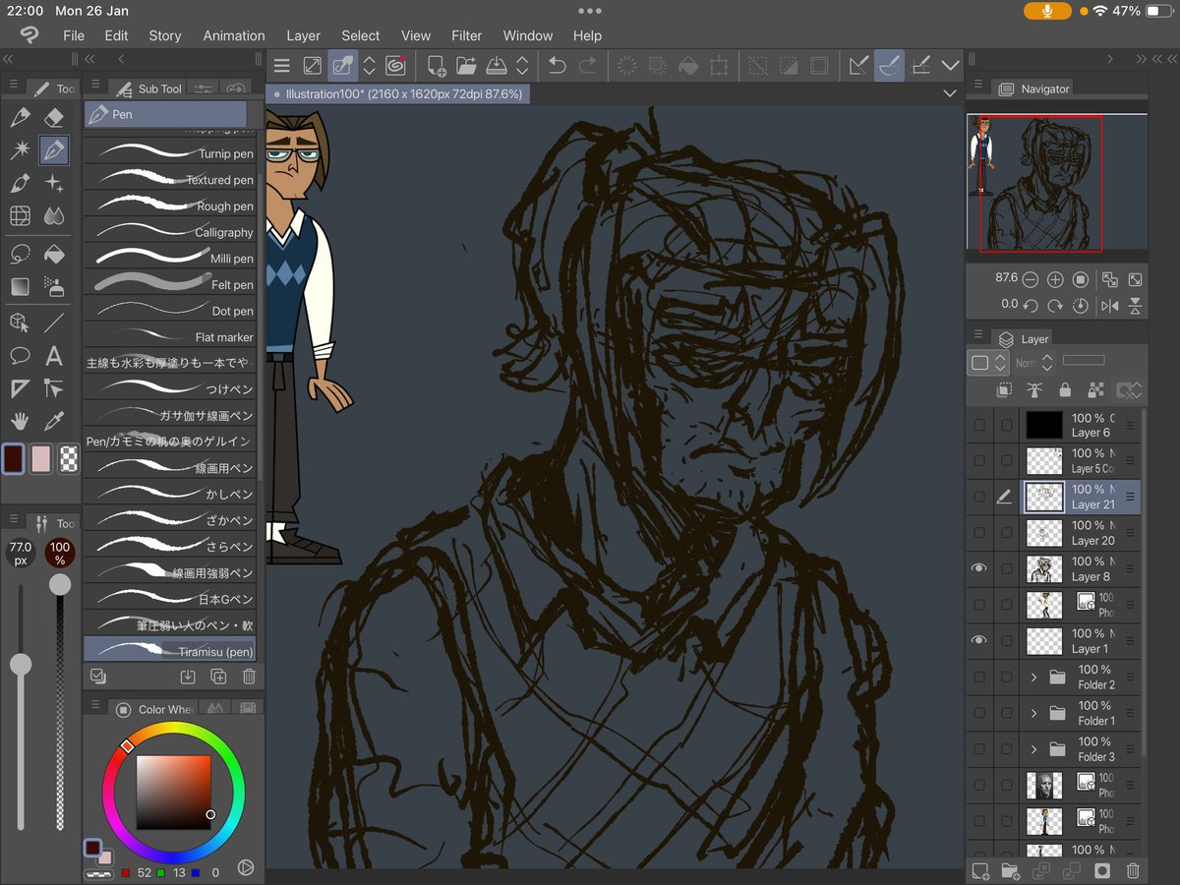The image size is (1180, 885).
Task: Create new canvas from command bar
Action: (436, 66)
